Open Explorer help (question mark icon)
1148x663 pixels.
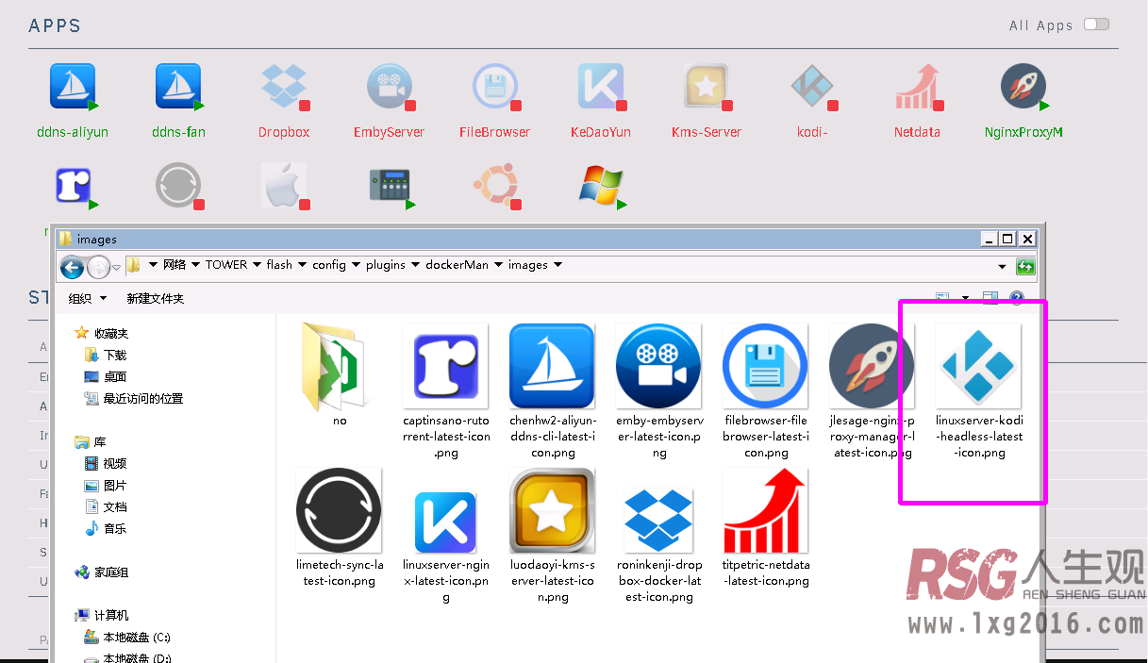pyautogui.click(x=1016, y=298)
